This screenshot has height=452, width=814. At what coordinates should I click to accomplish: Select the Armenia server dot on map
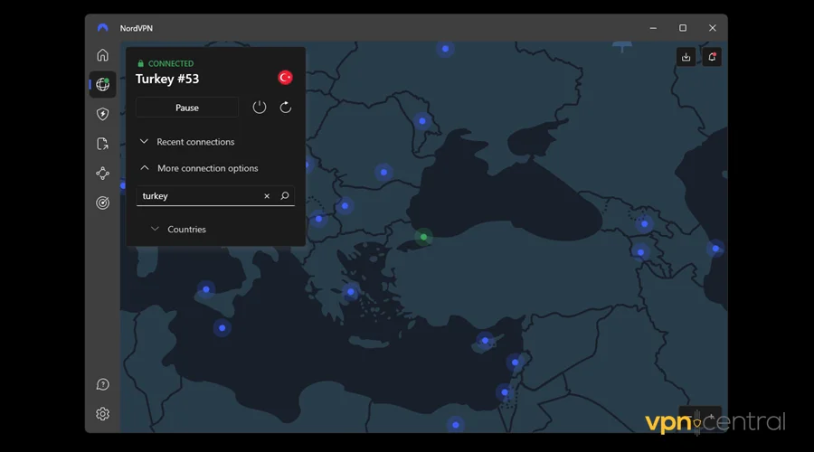(640, 253)
